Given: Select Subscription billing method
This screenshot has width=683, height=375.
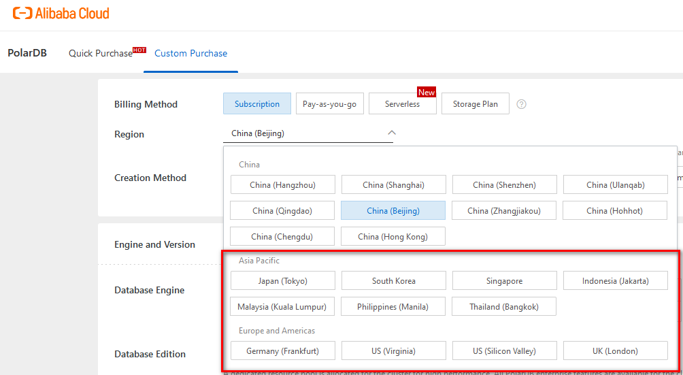Looking at the screenshot, I should pyautogui.click(x=257, y=103).
